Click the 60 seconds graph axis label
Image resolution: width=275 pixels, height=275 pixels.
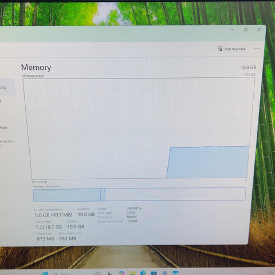40,182
